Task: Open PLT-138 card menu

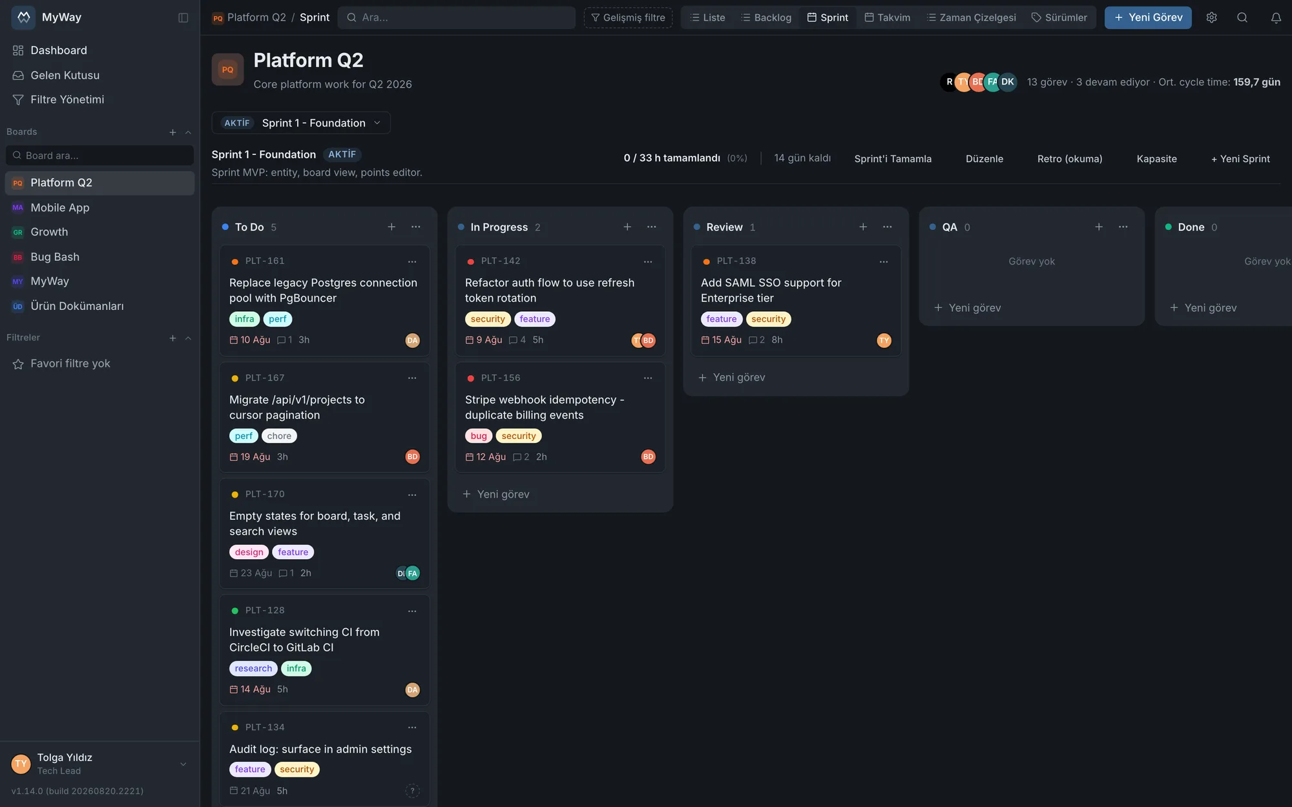Action: tap(884, 261)
